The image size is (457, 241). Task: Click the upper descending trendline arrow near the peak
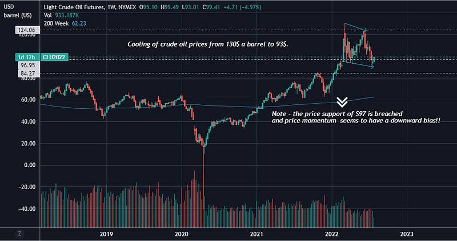(x=355, y=27)
